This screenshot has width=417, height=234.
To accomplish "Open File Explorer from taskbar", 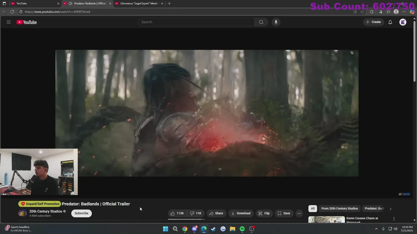I will coord(233,229).
